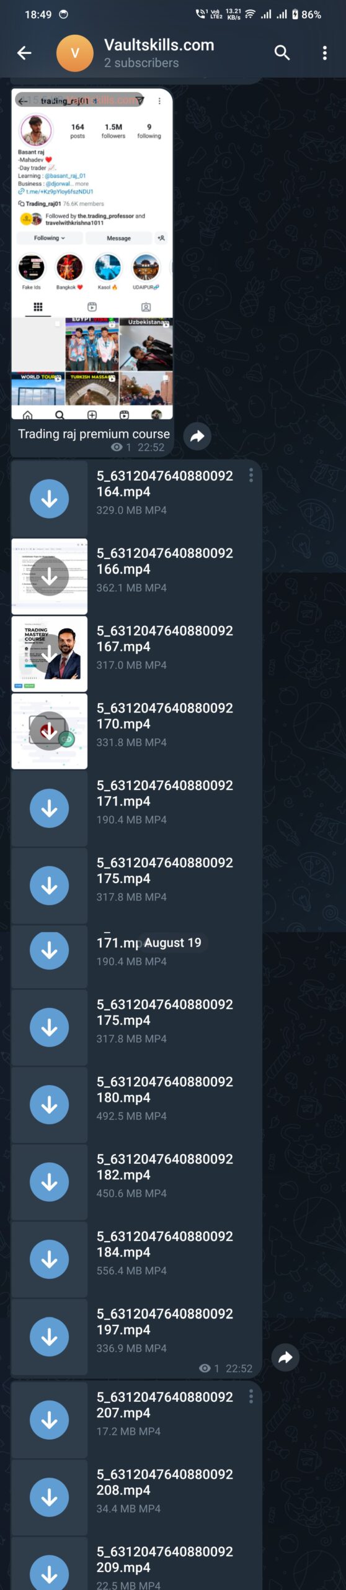
Task: Tap the August 19 date label
Action: tap(172, 943)
